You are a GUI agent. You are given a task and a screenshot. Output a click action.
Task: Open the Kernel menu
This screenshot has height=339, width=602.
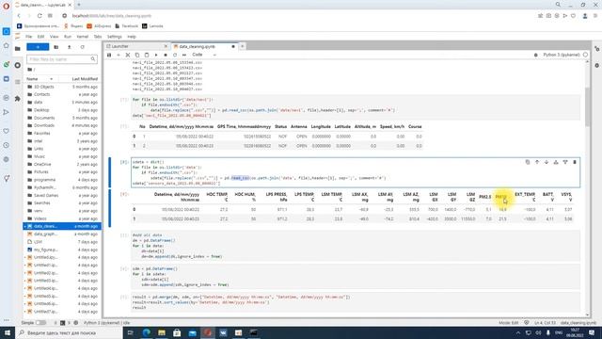pyautogui.click(x=82, y=37)
